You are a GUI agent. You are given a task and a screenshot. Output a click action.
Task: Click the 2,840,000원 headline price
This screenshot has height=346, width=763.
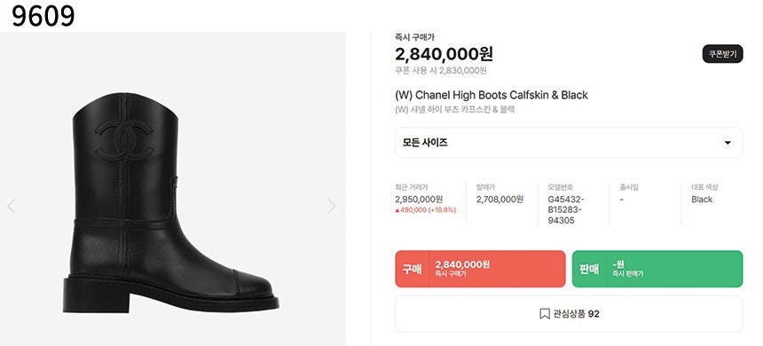click(444, 54)
